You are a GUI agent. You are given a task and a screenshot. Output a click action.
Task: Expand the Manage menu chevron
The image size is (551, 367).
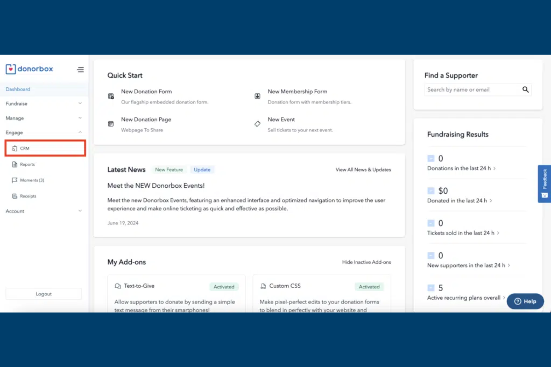[x=80, y=118]
